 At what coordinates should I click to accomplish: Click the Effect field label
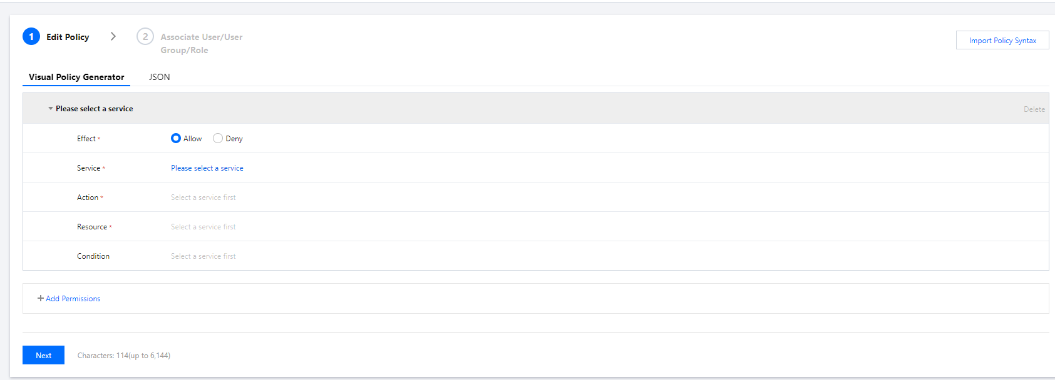86,139
